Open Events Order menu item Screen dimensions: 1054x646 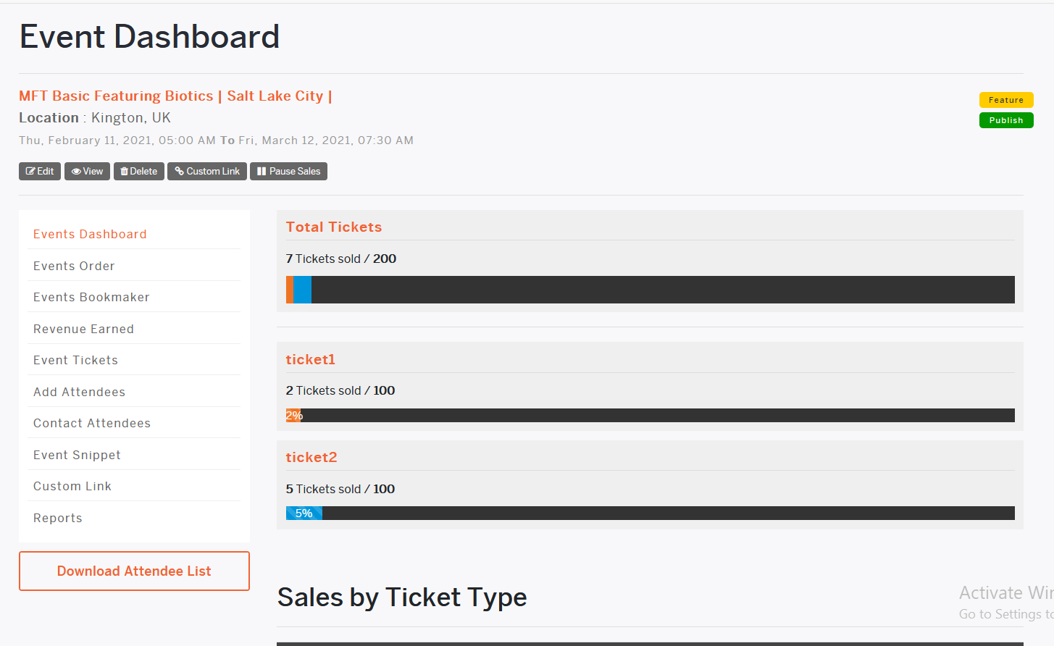click(74, 266)
